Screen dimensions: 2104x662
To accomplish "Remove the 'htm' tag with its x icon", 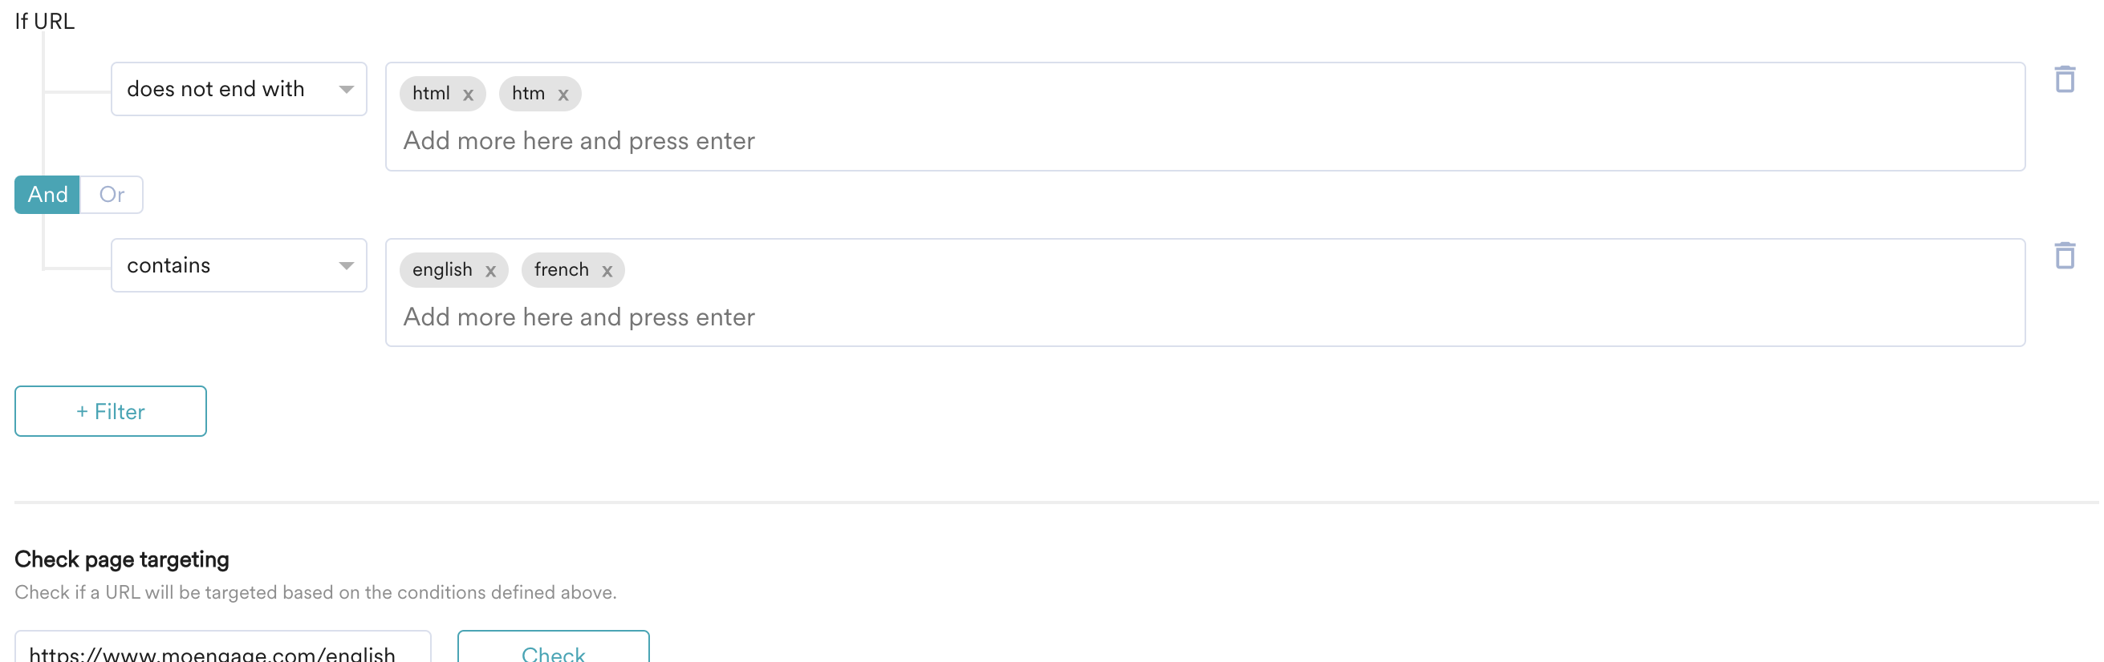I will (563, 95).
